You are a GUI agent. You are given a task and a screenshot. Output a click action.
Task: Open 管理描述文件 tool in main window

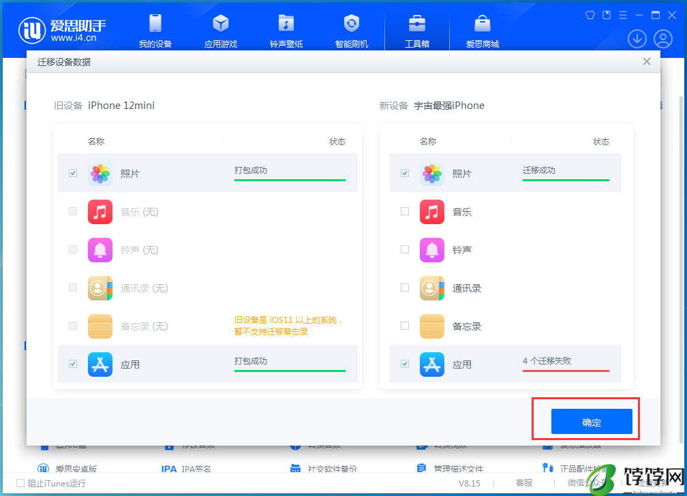point(450,469)
